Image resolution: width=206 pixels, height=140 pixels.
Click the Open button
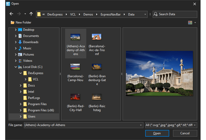click(157, 133)
